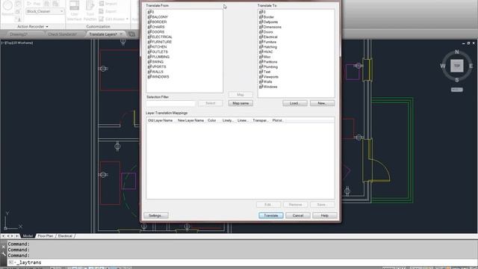
Task: Click E on the ViewCube compass
Action: click(x=471, y=66)
